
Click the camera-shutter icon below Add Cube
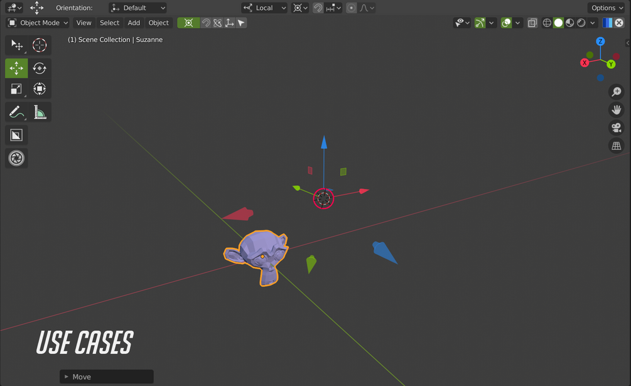pyautogui.click(x=16, y=158)
